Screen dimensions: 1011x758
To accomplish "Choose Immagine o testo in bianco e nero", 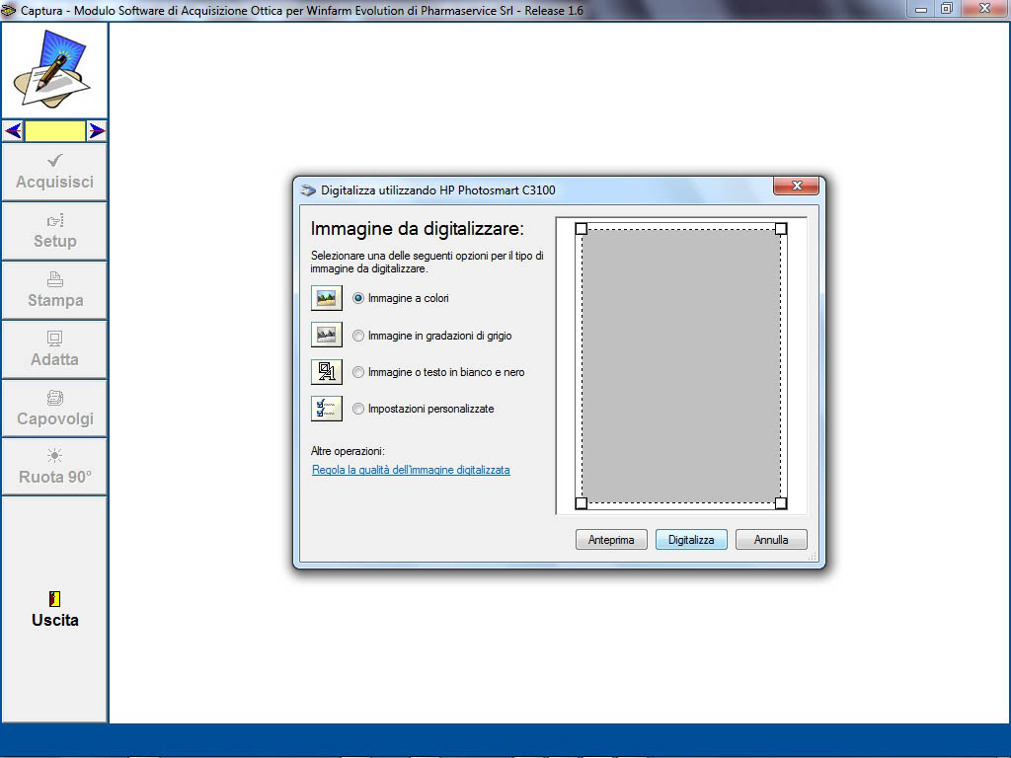I will click(358, 372).
